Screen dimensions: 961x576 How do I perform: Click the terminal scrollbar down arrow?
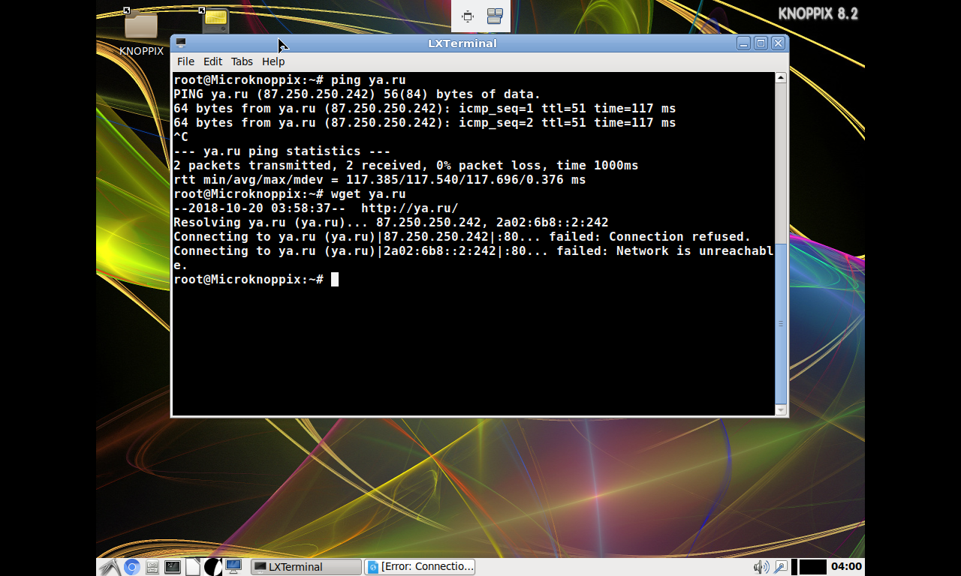click(x=781, y=410)
